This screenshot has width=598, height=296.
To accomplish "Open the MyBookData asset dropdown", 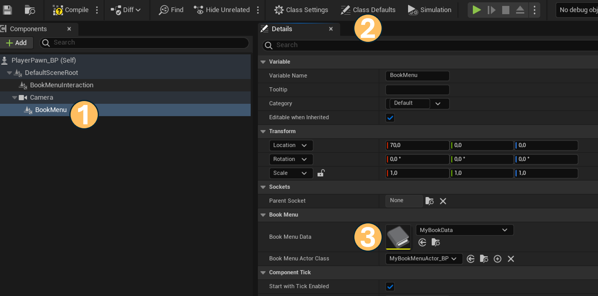I will tap(465, 230).
